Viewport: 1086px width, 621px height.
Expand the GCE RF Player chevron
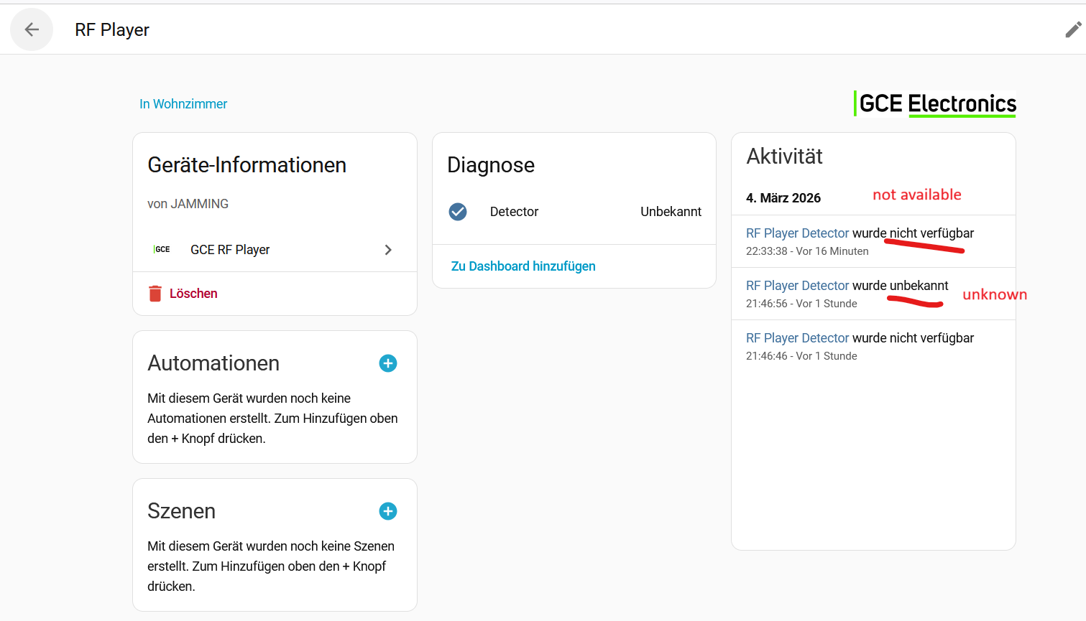click(388, 250)
